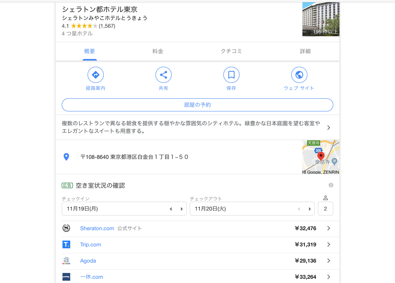395x283 pixels.
Task: Click the price ¥29,136
Action: [306, 261]
